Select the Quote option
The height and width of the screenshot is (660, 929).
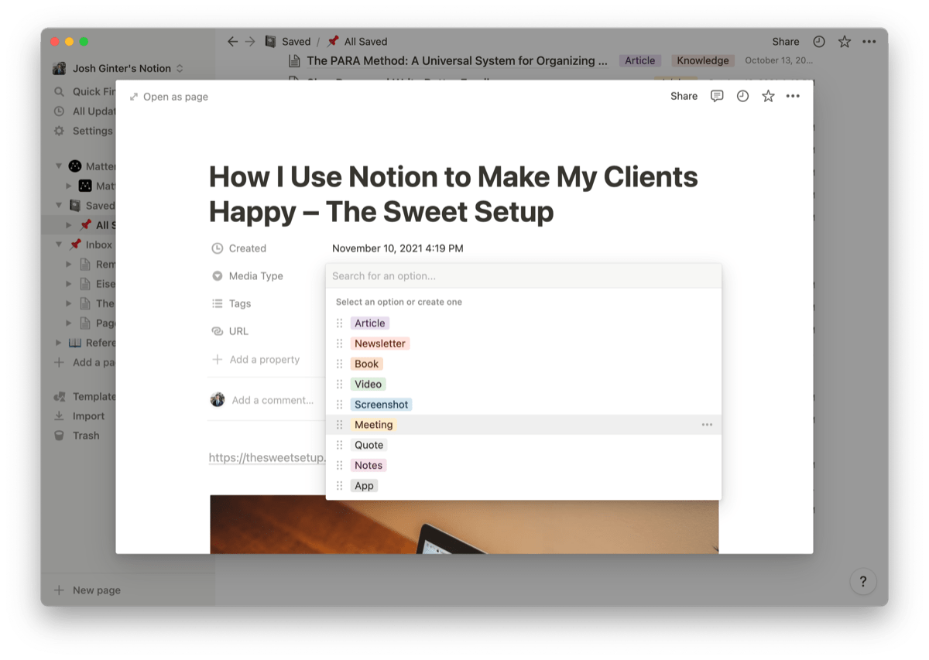point(369,445)
